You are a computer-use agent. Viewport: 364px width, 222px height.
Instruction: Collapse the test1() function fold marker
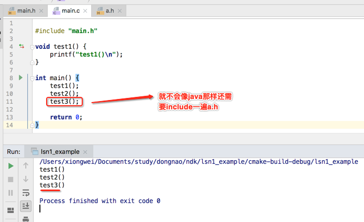pyautogui.click(x=32, y=47)
